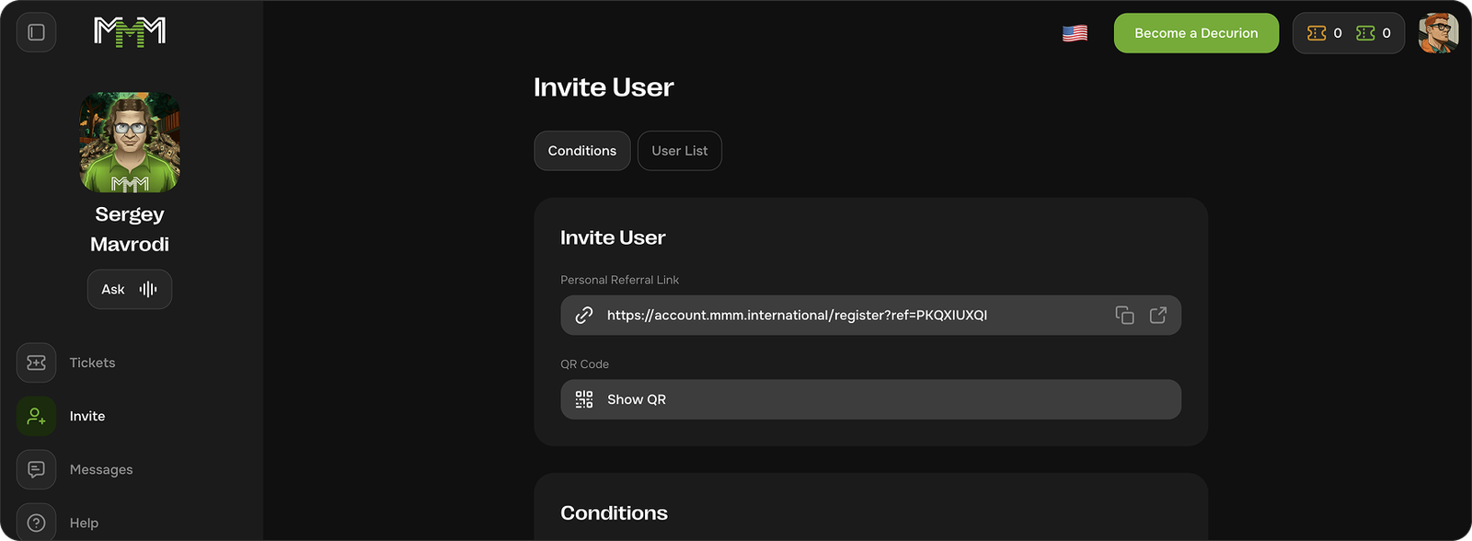This screenshot has width=1472, height=541.
Task: Open the user avatar menu
Action: point(1438,33)
